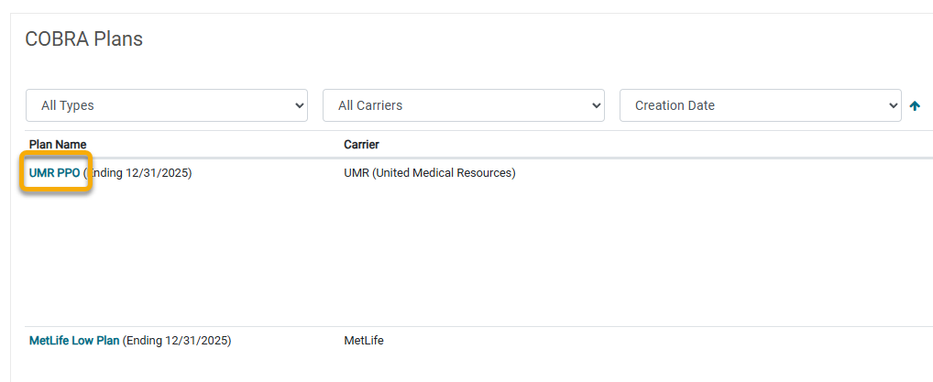Click the chevron on the All Carriers dropdown
This screenshot has width=933, height=382.
coord(596,106)
